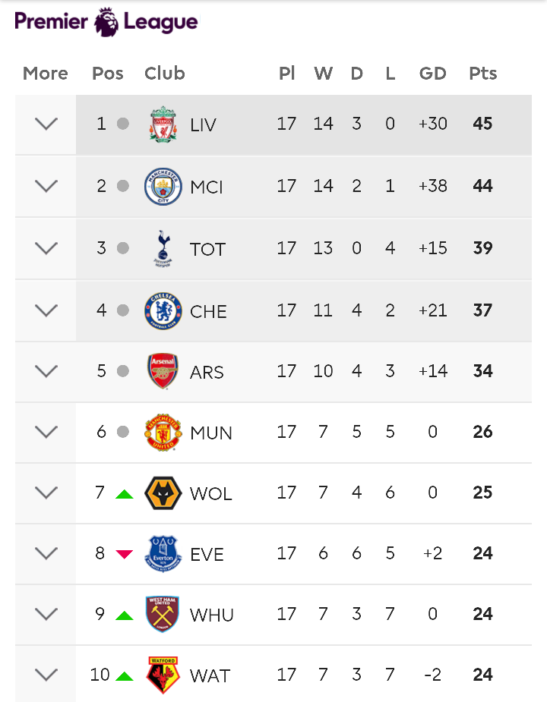Click the GD column header

click(433, 74)
